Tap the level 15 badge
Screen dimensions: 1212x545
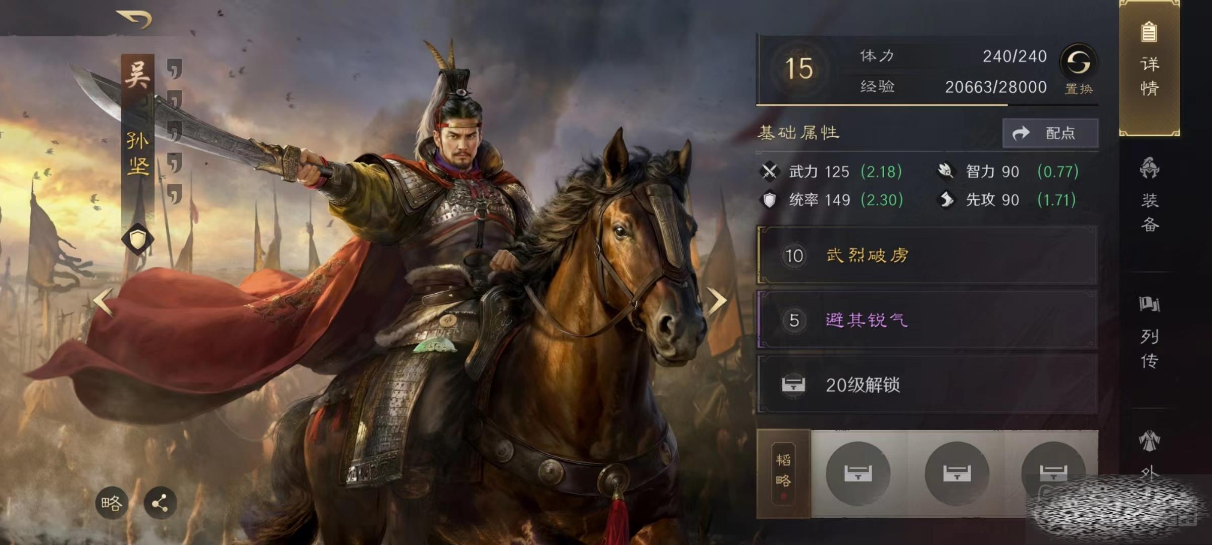pyautogui.click(x=799, y=69)
